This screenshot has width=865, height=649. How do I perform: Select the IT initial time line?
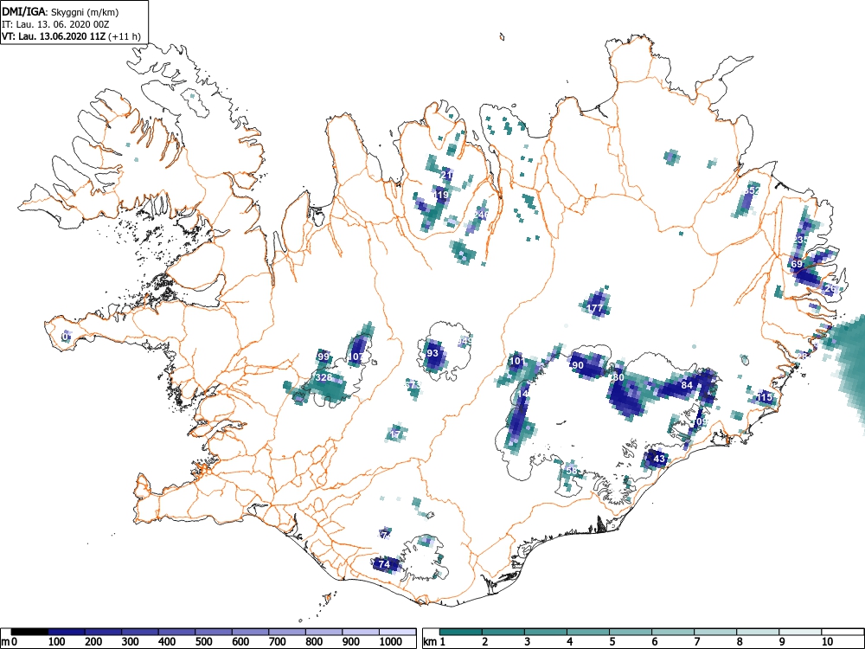point(55,24)
